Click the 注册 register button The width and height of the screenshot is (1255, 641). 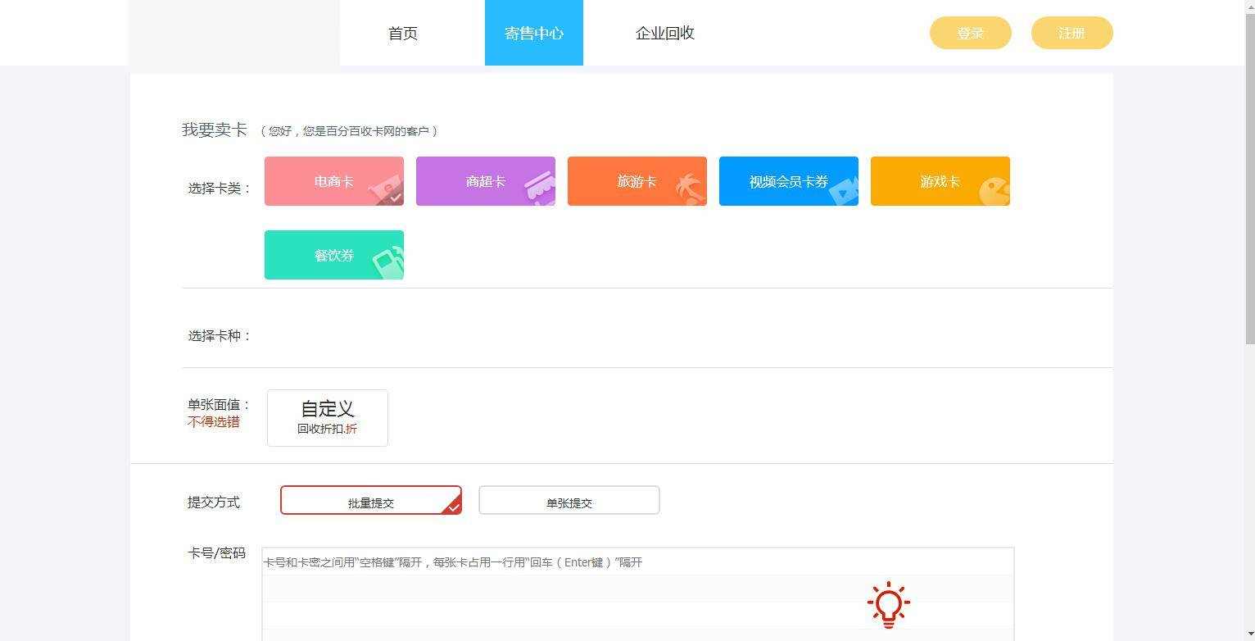pos(1071,33)
